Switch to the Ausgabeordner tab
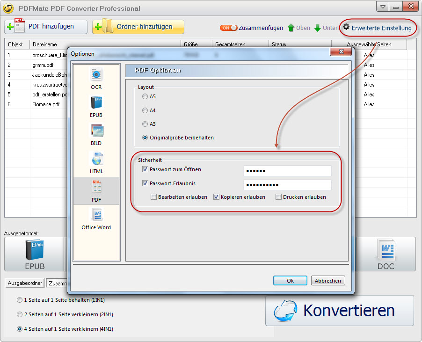Viewport: 422px width, 342px height. click(25, 283)
